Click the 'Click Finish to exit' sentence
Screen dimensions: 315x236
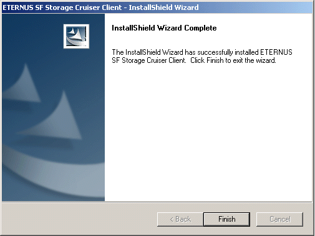coord(233,60)
